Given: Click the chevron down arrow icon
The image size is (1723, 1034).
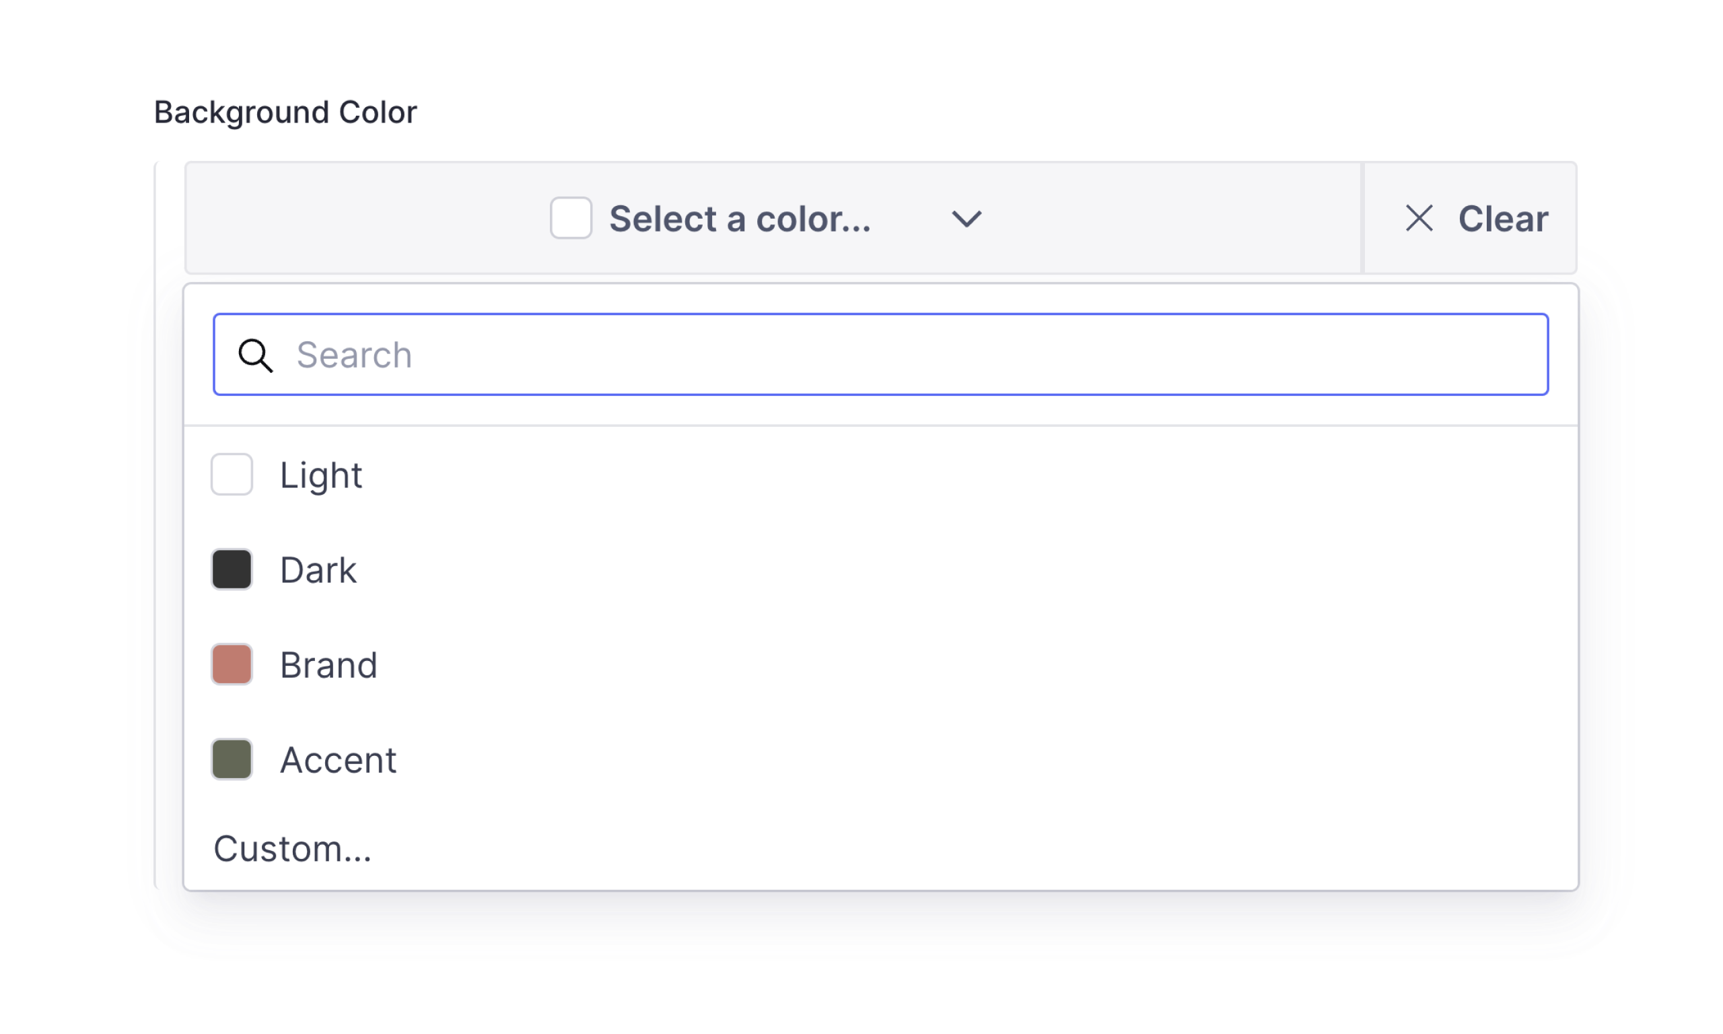Looking at the screenshot, I should tap(966, 219).
